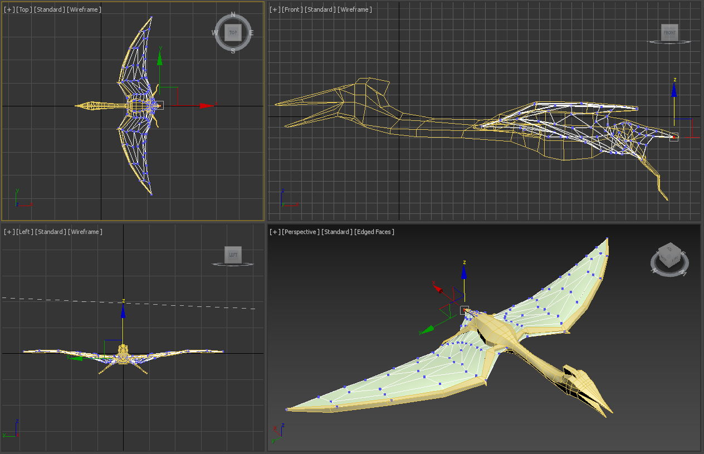Open the [Edged Faces] shading menu
Viewport: 704px width, 454px height.
click(374, 231)
